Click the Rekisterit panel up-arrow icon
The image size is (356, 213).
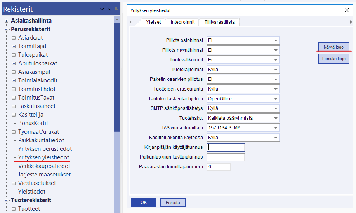click(109, 9)
